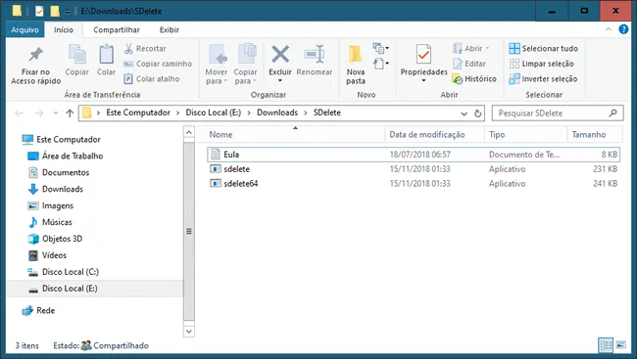Click the Excluir red X icon
The height and width of the screenshot is (359, 637).
click(x=280, y=55)
